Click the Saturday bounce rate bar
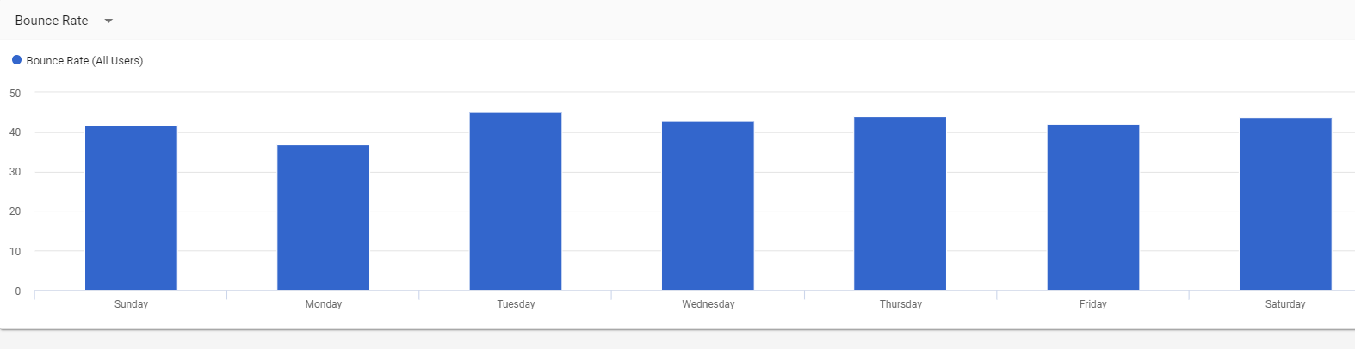Viewport: 1355px width, 349px height. [1285, 204]
